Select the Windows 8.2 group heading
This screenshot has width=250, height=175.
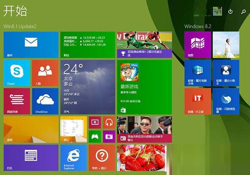click(x=198, y=26)
